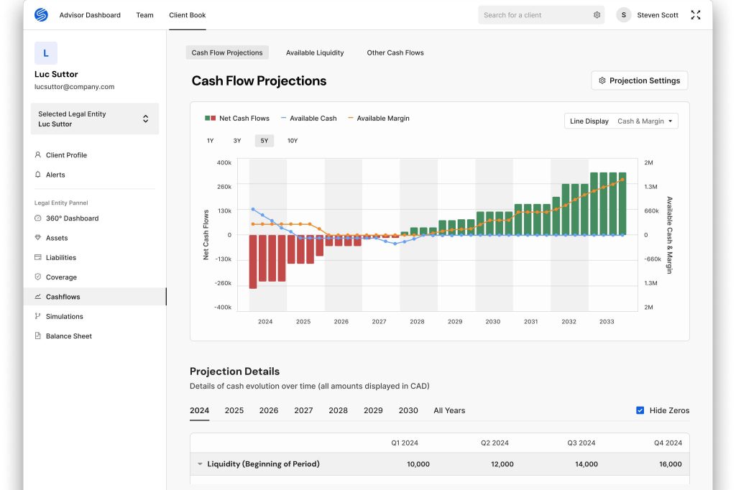Click the Q3 2024 column header
The image size is (736, 490).
tap(581, 443)
